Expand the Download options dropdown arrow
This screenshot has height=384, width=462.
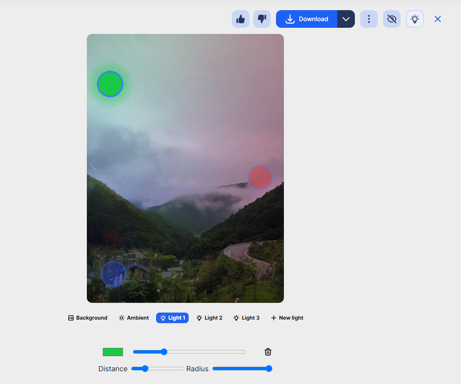346,19
